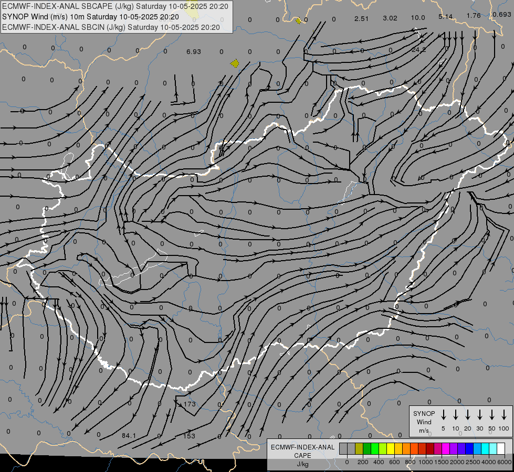Select the deep blue swatch before 2500
This screenshot has height=472, width=514.
(x=469, y=449)
